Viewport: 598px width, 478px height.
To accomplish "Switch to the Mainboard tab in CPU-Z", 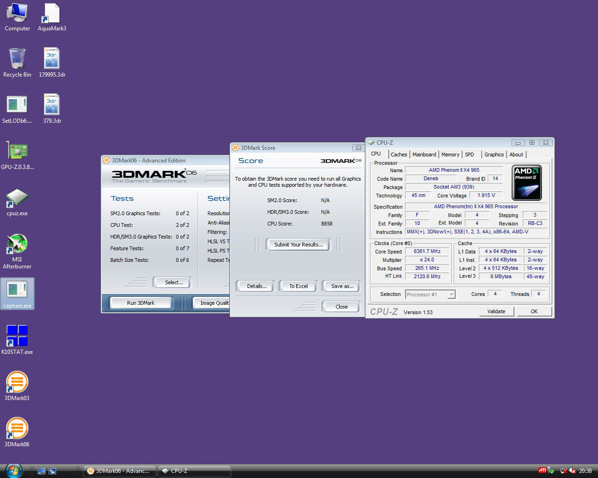I will [x=424, y=155].
